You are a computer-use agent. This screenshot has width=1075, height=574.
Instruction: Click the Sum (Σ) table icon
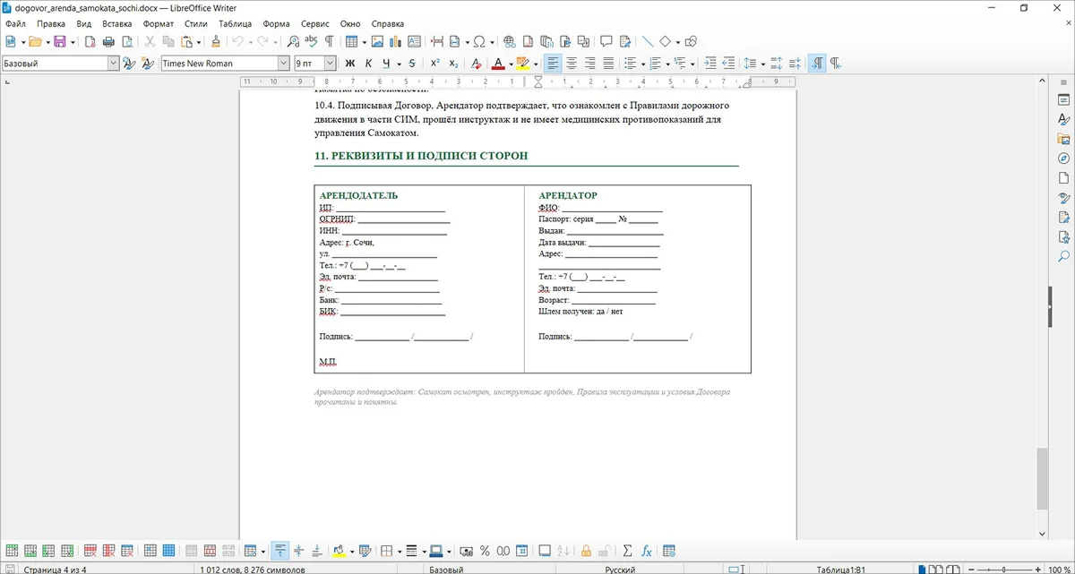coord(627,552)
